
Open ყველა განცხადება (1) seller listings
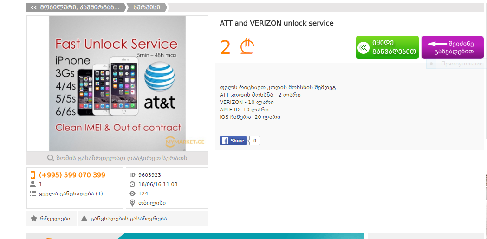pyautogui.click(x=71, y=194)
